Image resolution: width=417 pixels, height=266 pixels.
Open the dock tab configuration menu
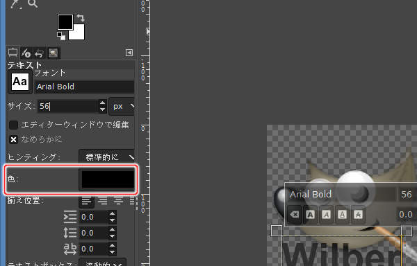click(x=129, y=53)
